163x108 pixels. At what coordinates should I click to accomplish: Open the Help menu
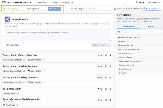click(140, 2)
